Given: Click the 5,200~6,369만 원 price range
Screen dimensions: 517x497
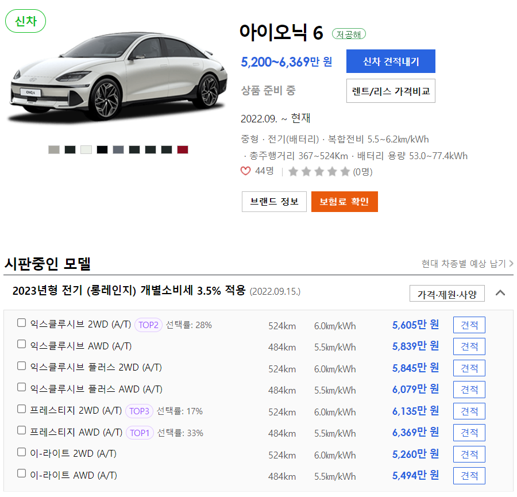Looking at the screenshot, I should coord(286,61).
